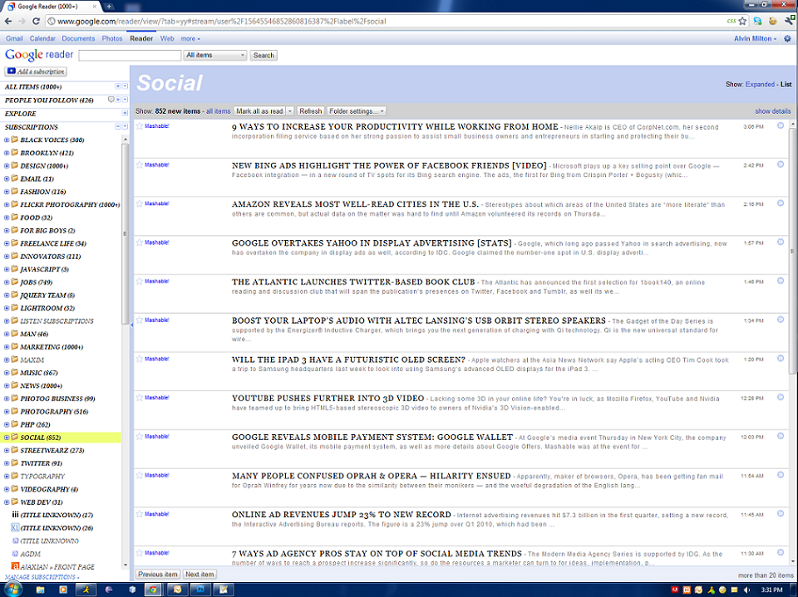This screenshot has height=597, width=798.
Task: Open original link icon for 'New Bing Ads' item
Action: pyautogui.click(x=781, y=164)
